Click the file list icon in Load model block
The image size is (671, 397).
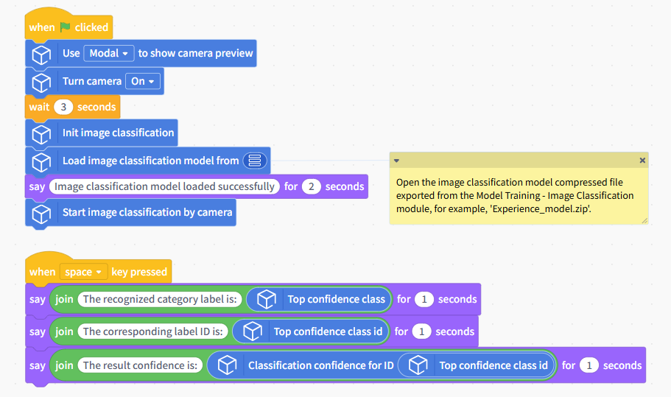[x=255, y=161]
